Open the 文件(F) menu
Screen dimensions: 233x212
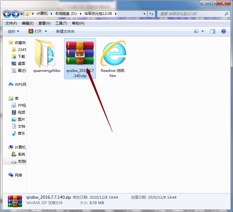click(11, 23)
